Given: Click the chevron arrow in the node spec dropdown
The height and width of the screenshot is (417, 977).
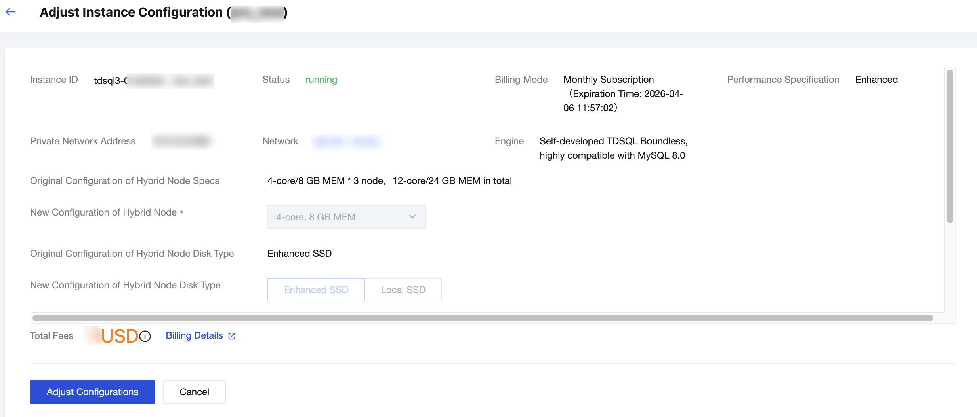Looking at the screenshot, I should (x=412, y=217).
